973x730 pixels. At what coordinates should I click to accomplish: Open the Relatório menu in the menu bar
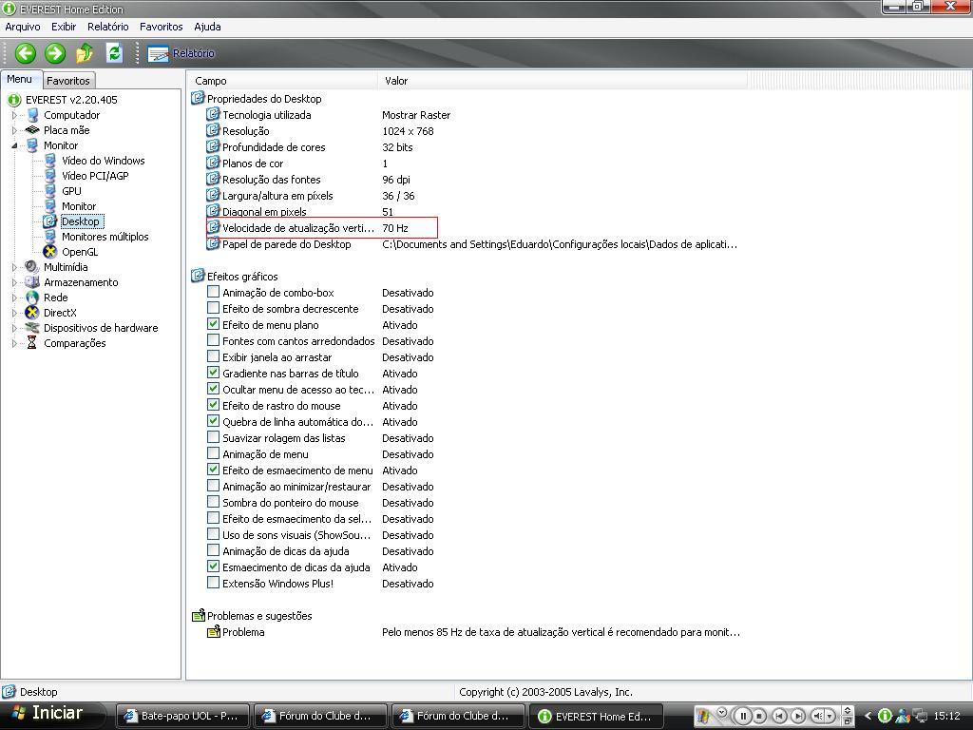(x=108, y=27)
